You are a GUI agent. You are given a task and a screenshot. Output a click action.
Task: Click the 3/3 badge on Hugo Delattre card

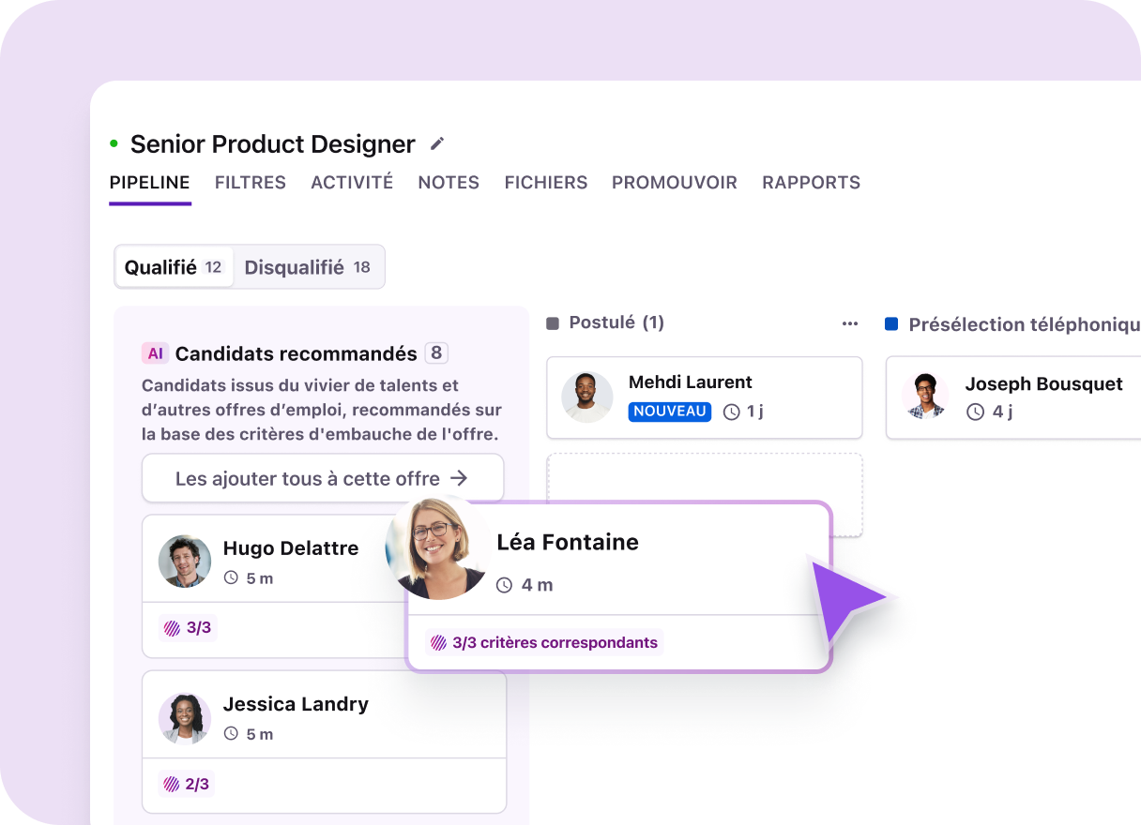click(187, 628)
